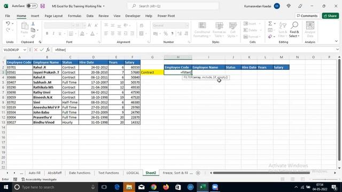
Task: Click the Orientation text angle icon
Action: [x=126, y=26]
